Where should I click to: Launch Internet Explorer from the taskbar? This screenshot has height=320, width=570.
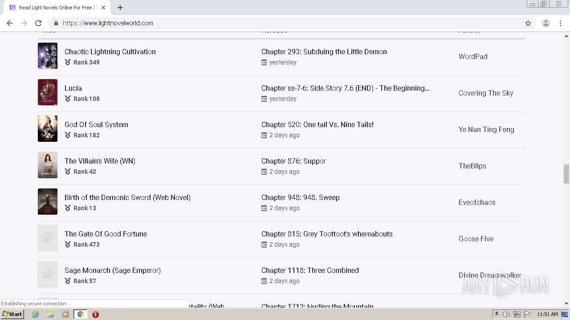[x=35, y=314]
